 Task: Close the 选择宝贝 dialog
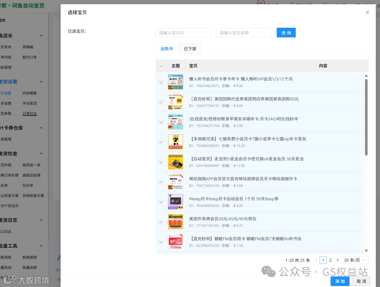(367, 12)
